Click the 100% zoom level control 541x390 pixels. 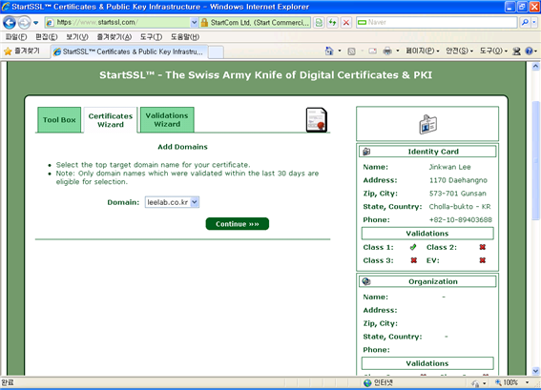tap(507, 382)
